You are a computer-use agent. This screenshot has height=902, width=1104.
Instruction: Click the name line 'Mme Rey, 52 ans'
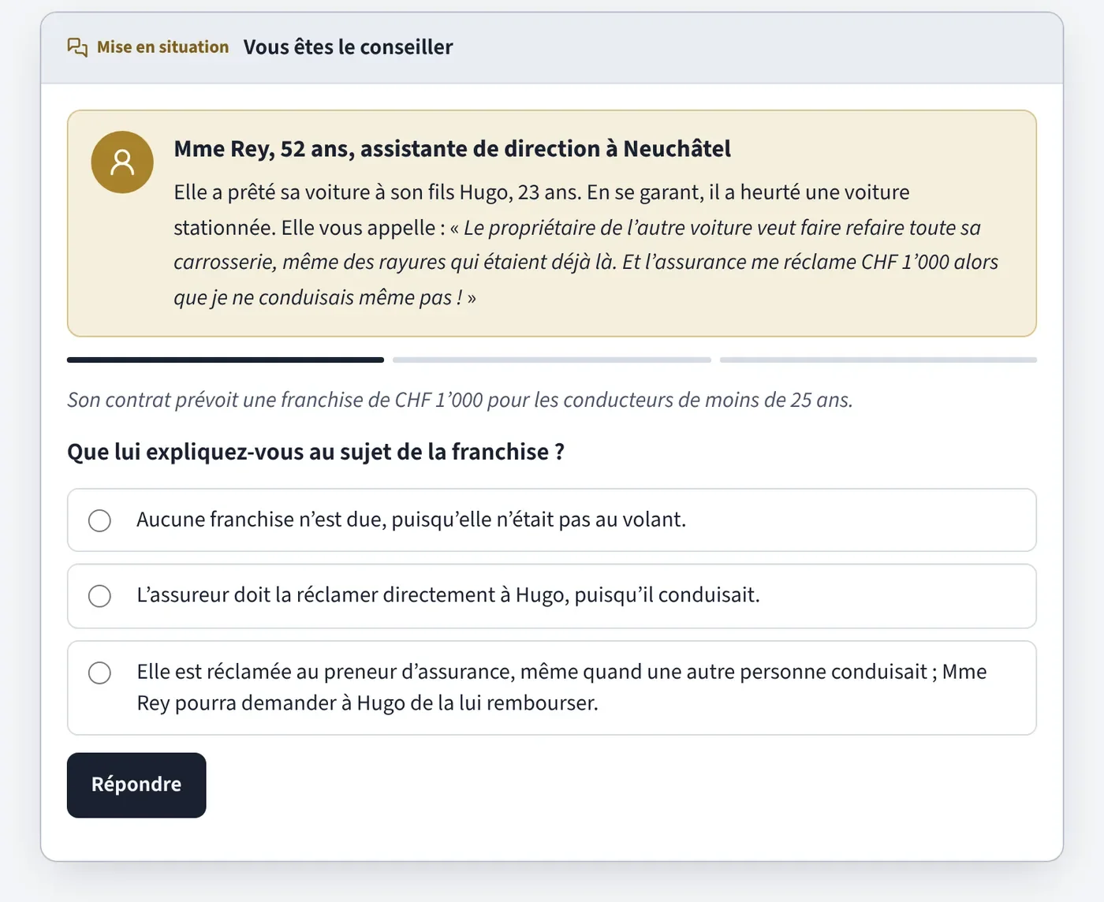tap(452, 149)
